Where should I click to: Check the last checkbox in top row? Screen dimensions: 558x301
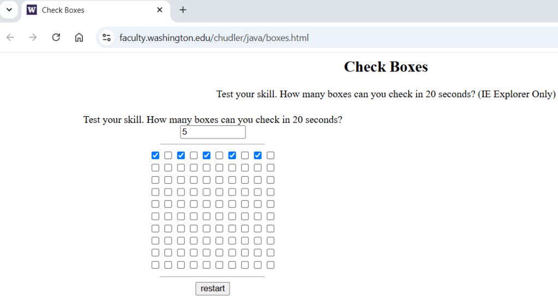271,155
